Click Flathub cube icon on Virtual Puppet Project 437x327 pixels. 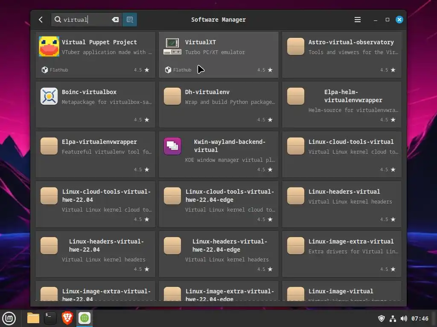click(x=44, y=70)
